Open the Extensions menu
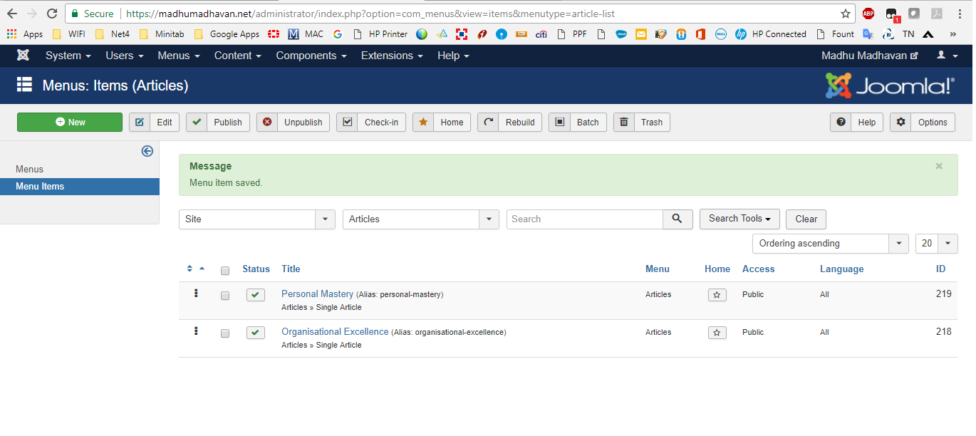976x436 pixels. click(x=392, y=55)
